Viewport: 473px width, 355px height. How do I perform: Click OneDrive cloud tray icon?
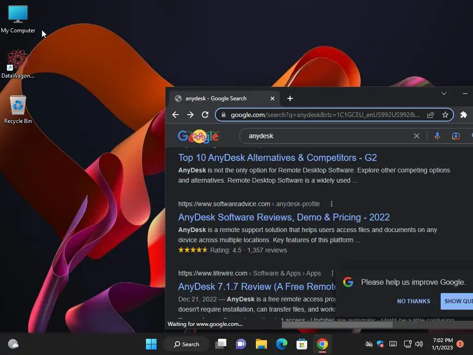[369, 344]
